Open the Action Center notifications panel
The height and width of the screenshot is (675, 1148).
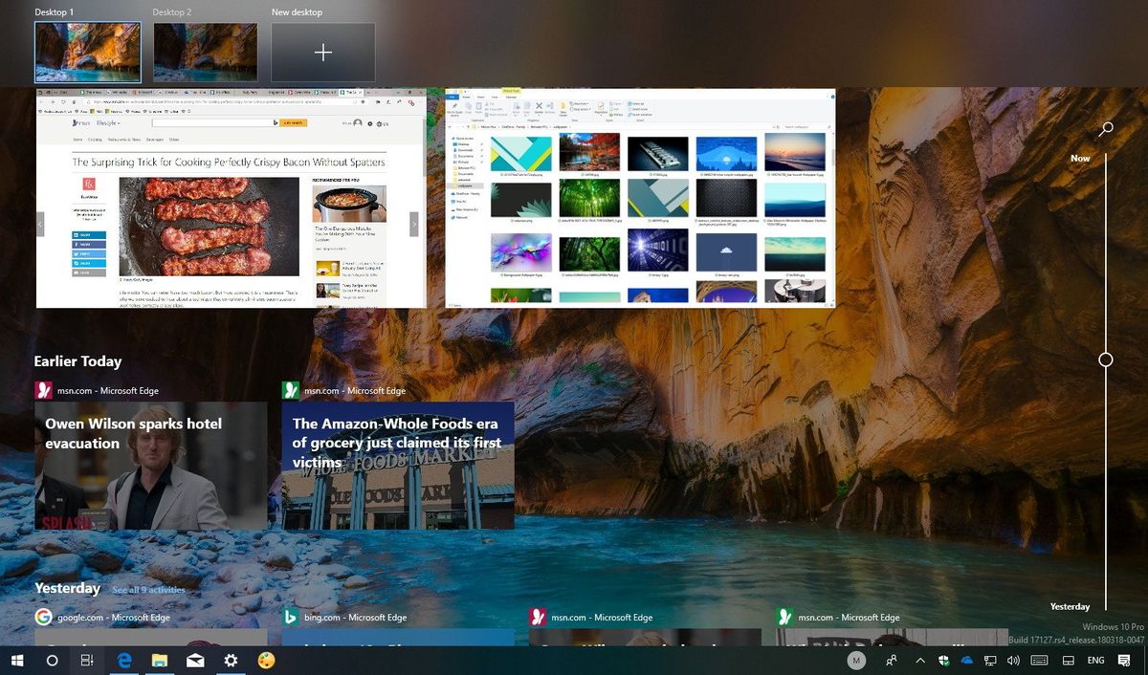pos(1125,660)
